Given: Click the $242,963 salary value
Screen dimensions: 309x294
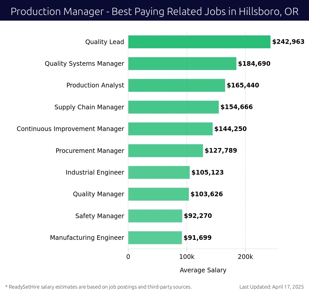Looking at the screenshot, I should tap(288, 42).
